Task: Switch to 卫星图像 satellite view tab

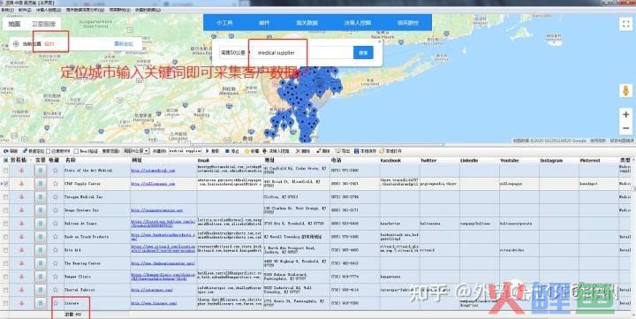Action: tap(44, 24)
